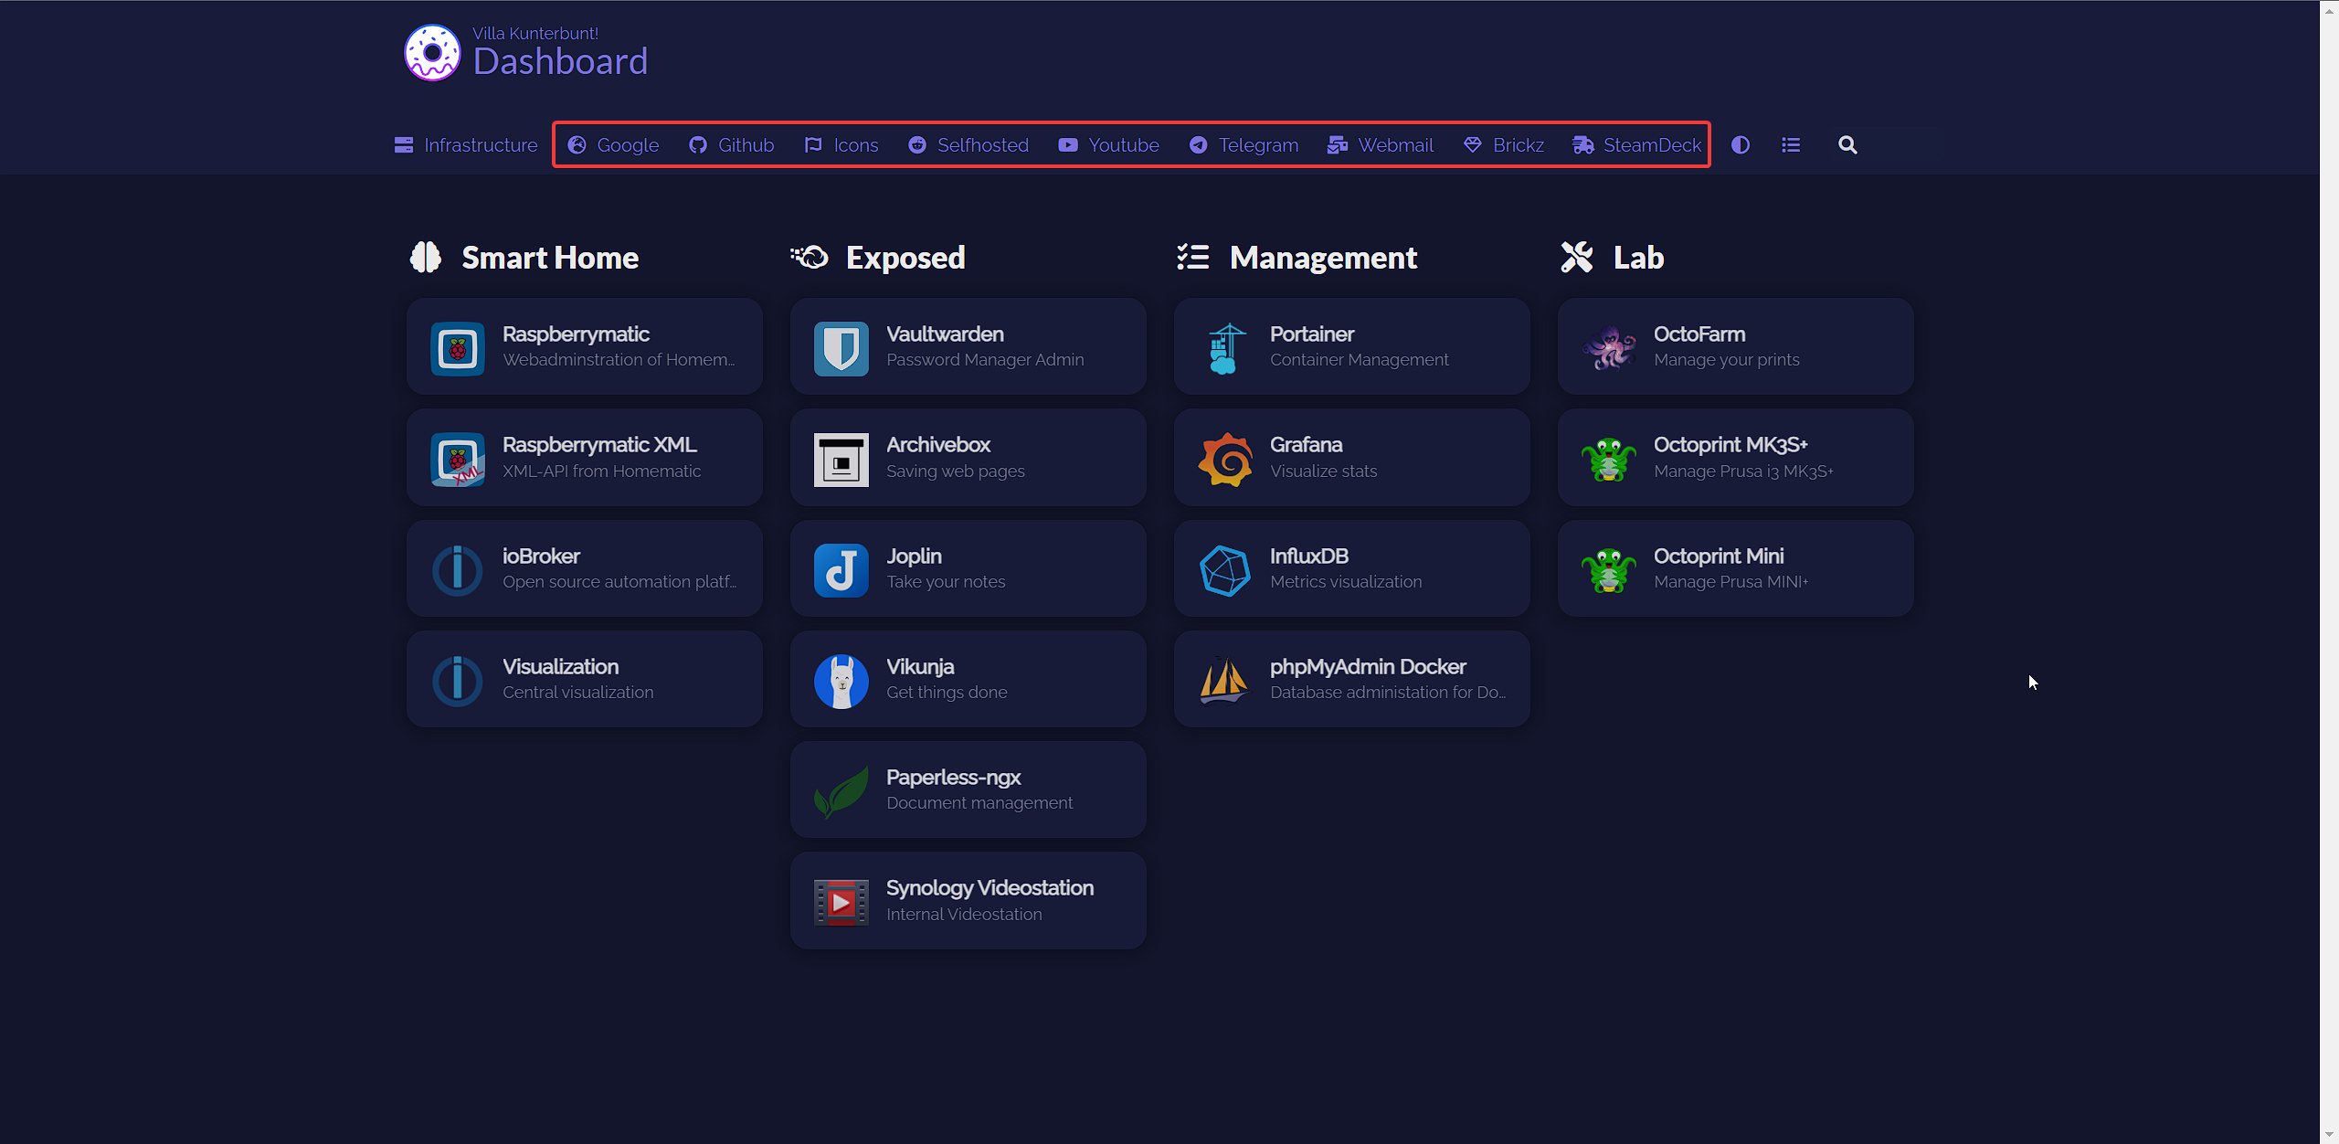This screenshot has width=2339, height=1144.
Task: Open the Github navbar link
Action: (x=732, y=145)
